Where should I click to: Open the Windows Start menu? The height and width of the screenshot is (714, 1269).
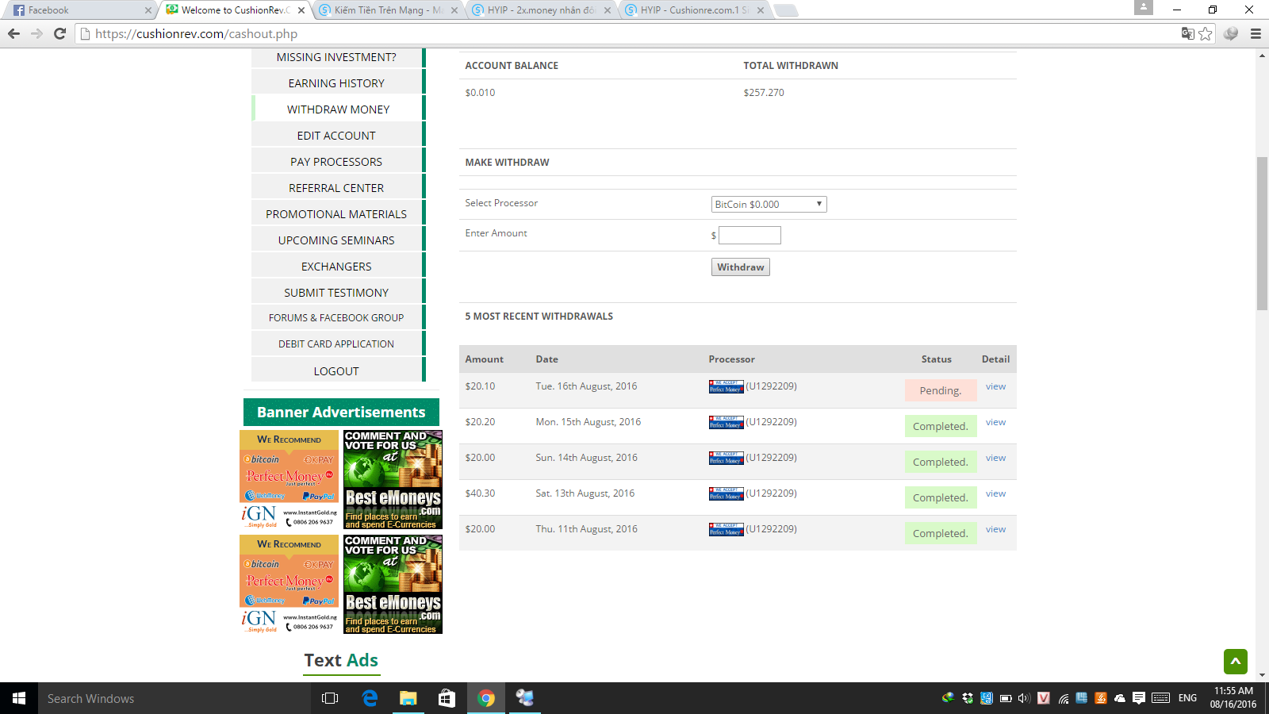pyautogui.click(x=19, y=698)
